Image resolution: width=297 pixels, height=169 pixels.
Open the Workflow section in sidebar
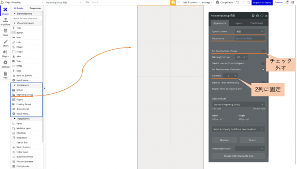(5, 21)
